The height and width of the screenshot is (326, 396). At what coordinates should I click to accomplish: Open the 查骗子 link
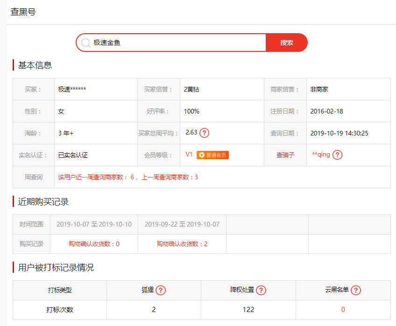(x=285, y=155)
